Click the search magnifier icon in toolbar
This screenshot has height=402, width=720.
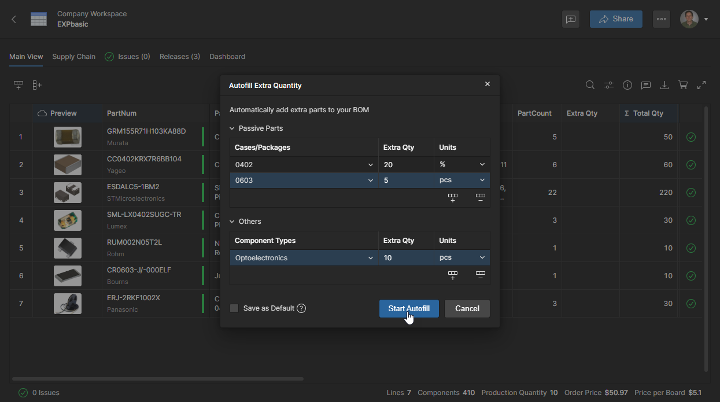590,85
